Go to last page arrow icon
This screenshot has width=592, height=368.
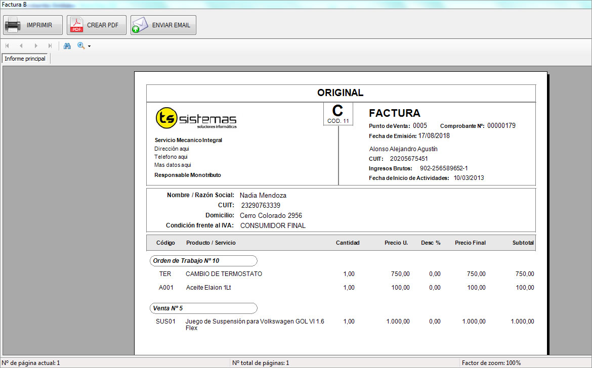tap(50, 45)
